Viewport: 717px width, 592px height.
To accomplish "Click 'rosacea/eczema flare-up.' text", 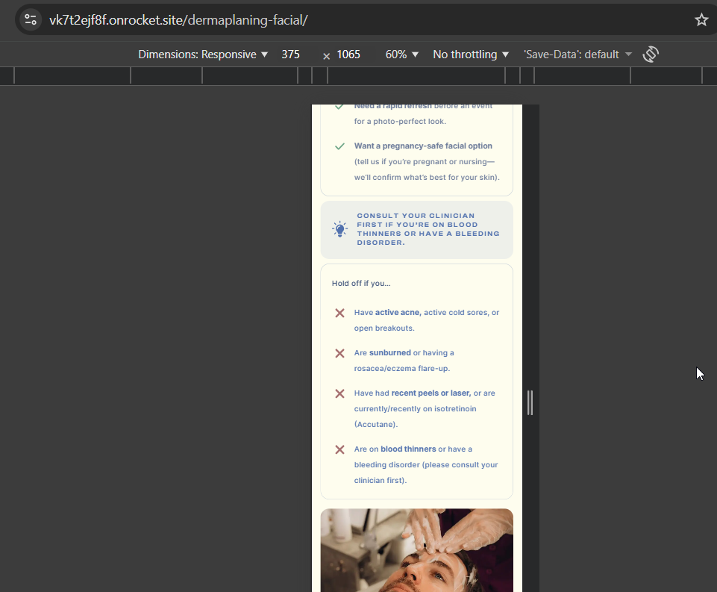I will (401, 368).
